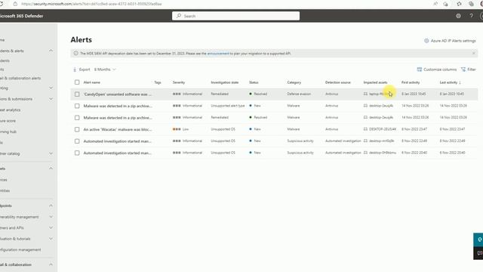Sort by the Investigation state column header

pyautogui.click(x=225, y=82)
